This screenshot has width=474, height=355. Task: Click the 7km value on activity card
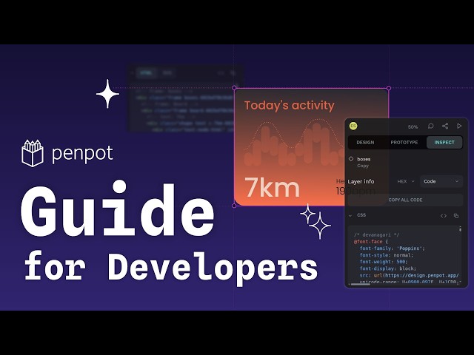tap(272, 187)
